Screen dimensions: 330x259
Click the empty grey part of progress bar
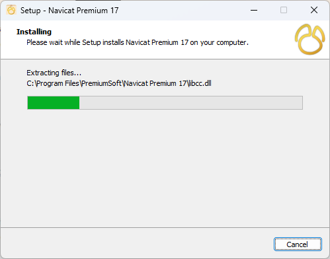[190, 102]
